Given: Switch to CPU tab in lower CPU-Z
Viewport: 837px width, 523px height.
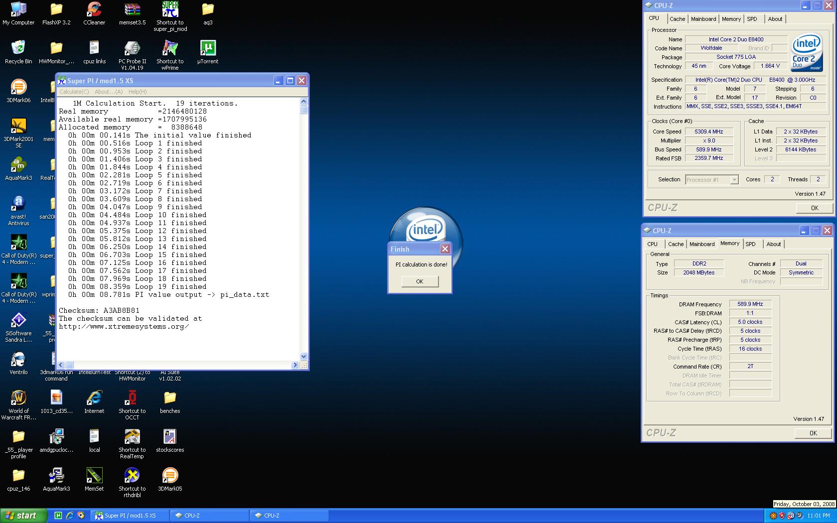Looking at the screenshot, I should [652, 244].
